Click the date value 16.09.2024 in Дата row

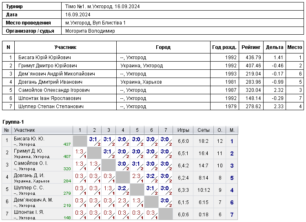[78, 15]
